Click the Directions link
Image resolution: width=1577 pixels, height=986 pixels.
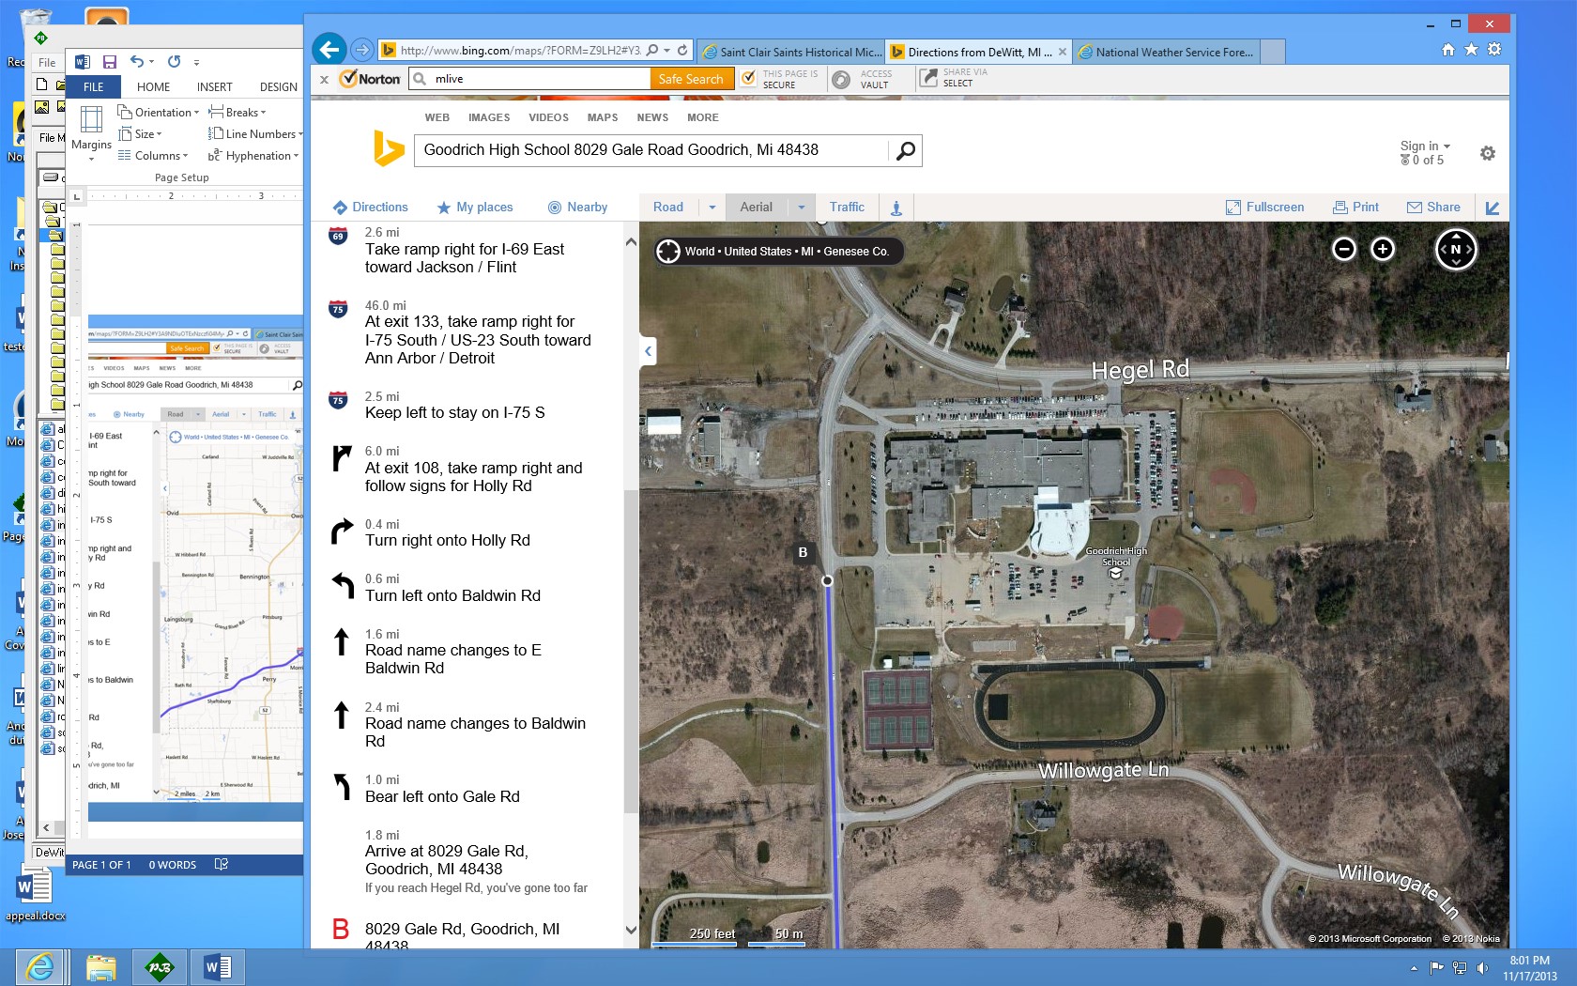370,208
